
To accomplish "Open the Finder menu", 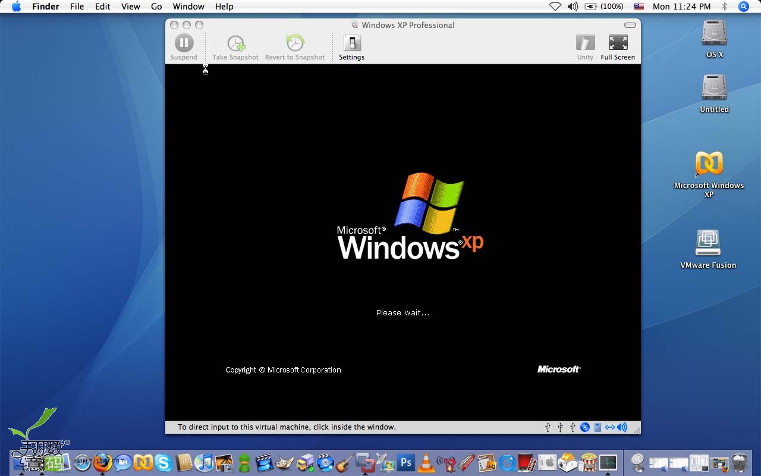I will (46, 7).
